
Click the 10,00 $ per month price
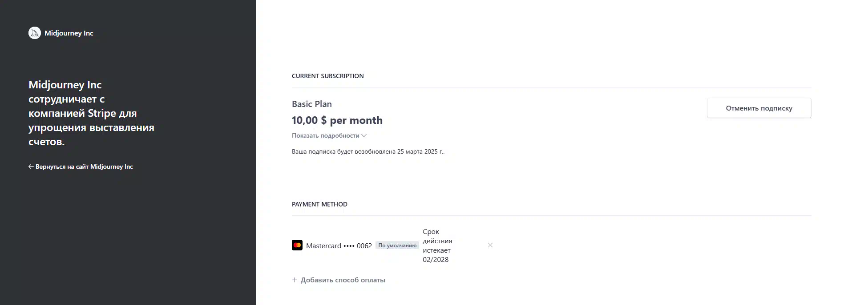pyautogui.click(x=337, y=120)
